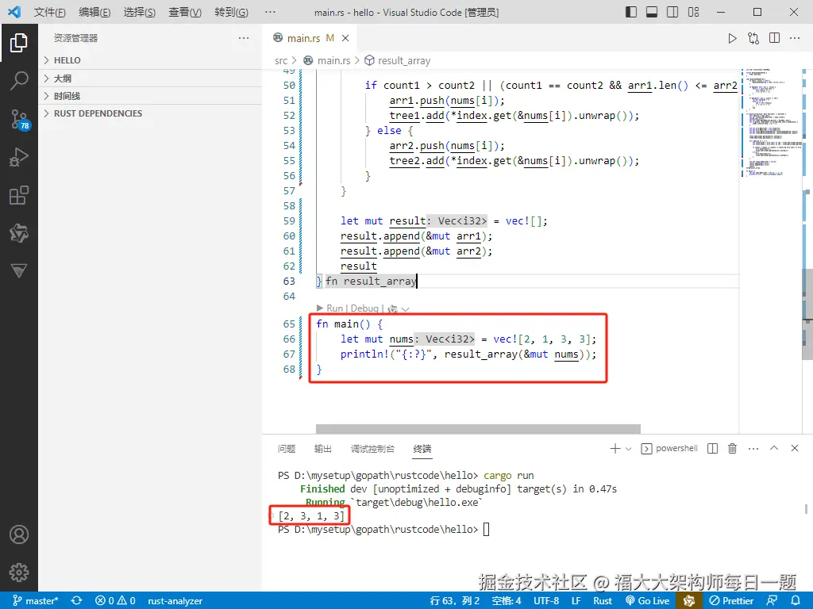This screenshot has width=813, height=609.
Task: Open Explorer panel More Actions ellipsis
Action: [x=244, y=38]
